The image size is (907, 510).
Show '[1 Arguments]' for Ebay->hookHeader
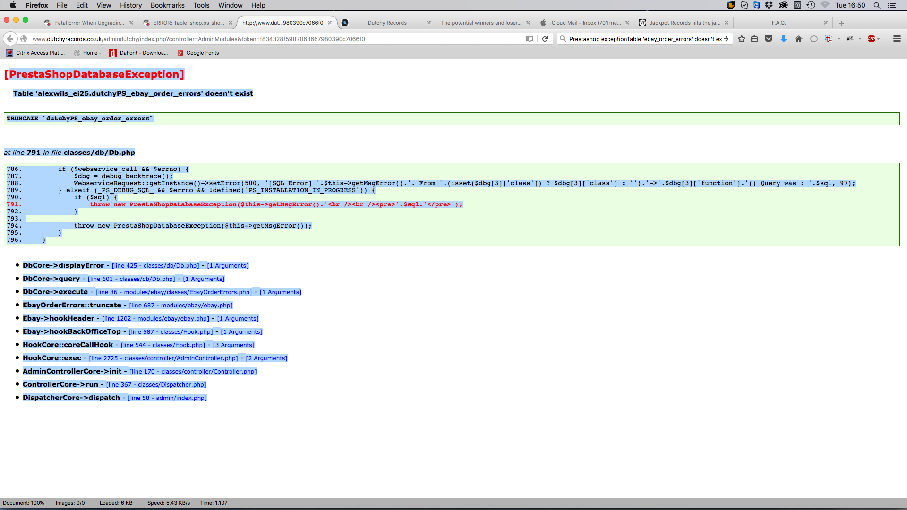click(238, 319)
